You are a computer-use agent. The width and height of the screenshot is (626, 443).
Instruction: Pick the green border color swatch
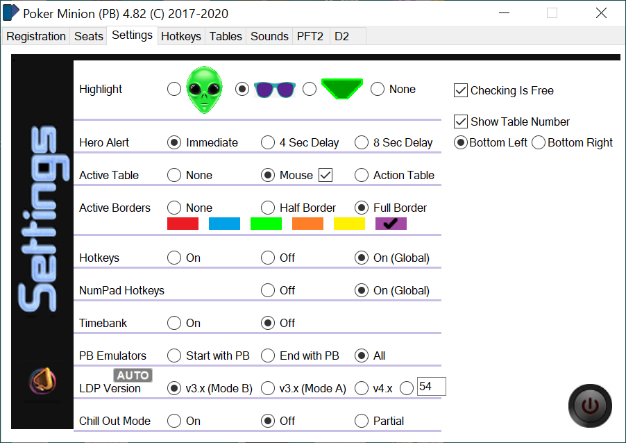[x=266, y=224]
